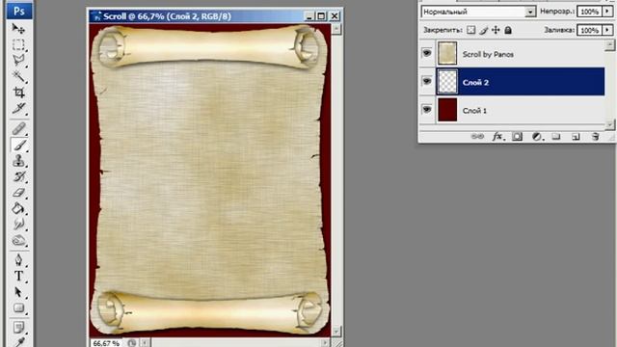
Task: Select the Smudge tool
Action: [x=18, y=225]
